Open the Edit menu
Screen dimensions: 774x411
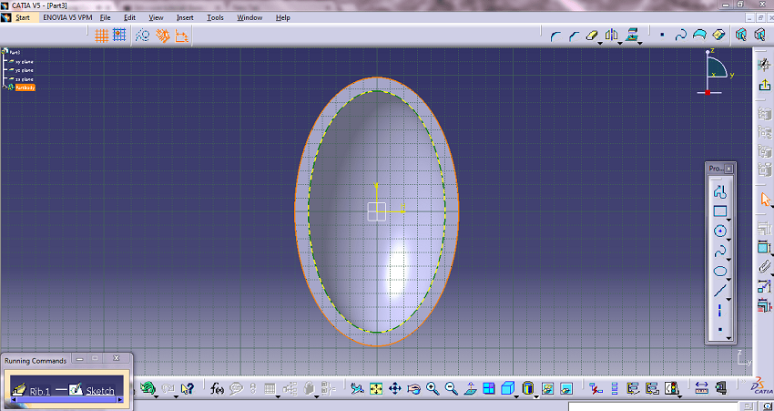pos(129,17)
